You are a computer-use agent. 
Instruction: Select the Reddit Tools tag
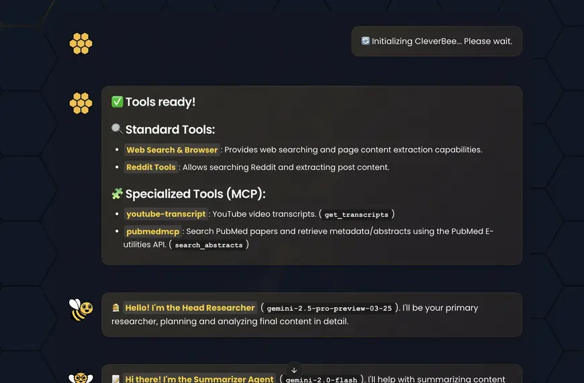[x=151, y=167]
